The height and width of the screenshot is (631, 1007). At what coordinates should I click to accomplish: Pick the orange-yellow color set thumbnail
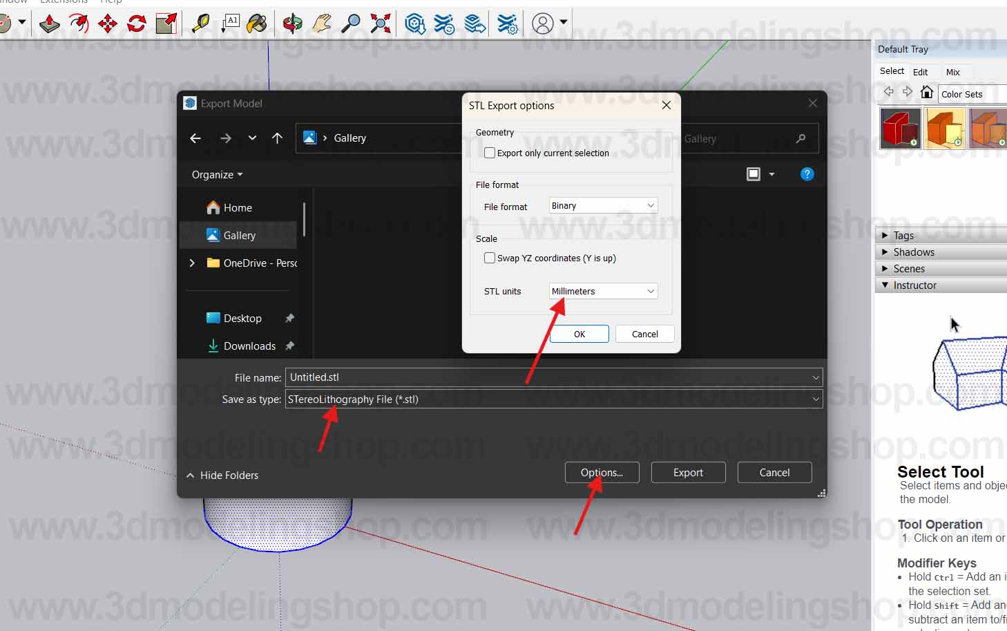945,129
